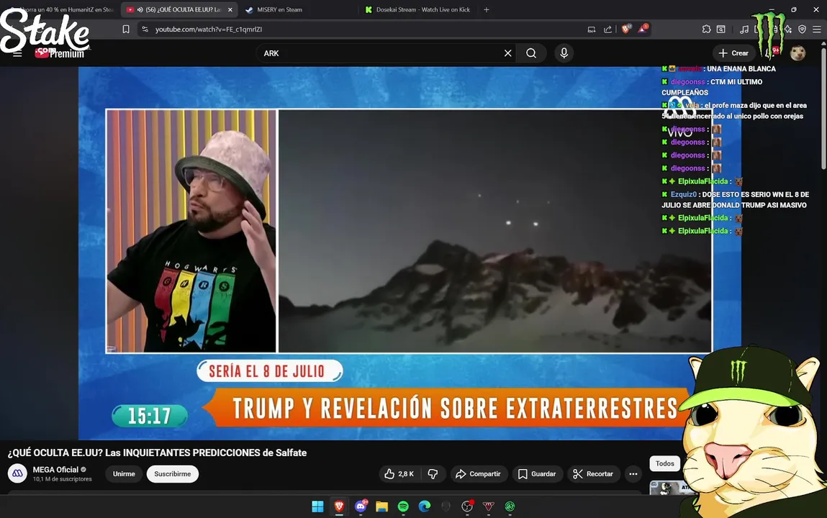Close the QUÉ OCULTA EE.UU tab
Viewport: 827px width, 518px height.
click(x=230, y=9)
